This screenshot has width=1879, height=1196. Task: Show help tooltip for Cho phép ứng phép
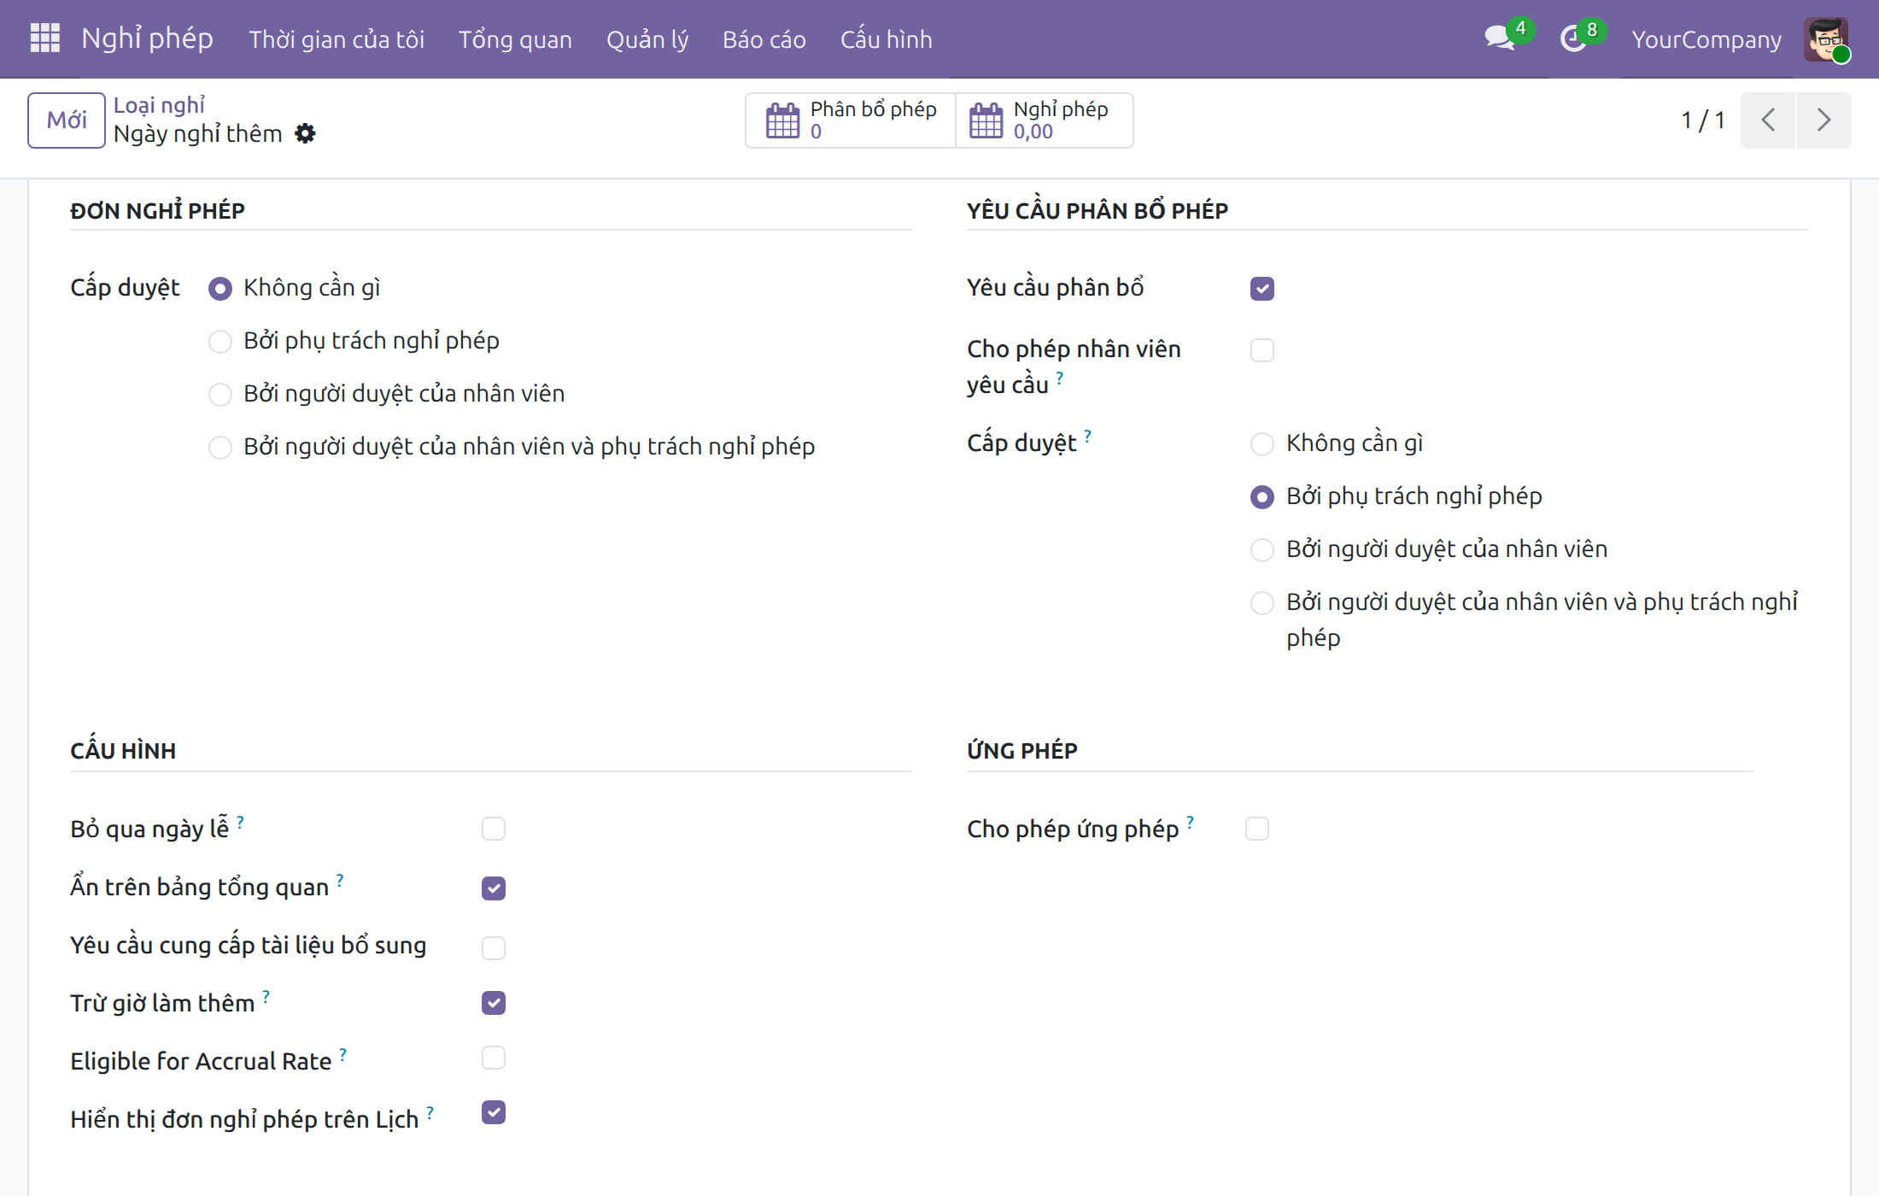pos(1190,822)
